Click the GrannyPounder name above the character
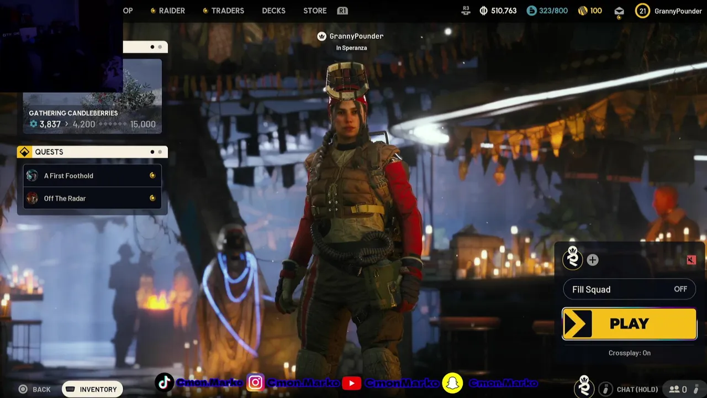 [356, 36]
